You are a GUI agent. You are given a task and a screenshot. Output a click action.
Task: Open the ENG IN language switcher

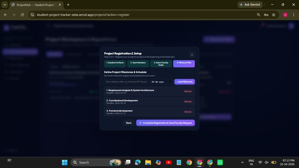[251, 162]
